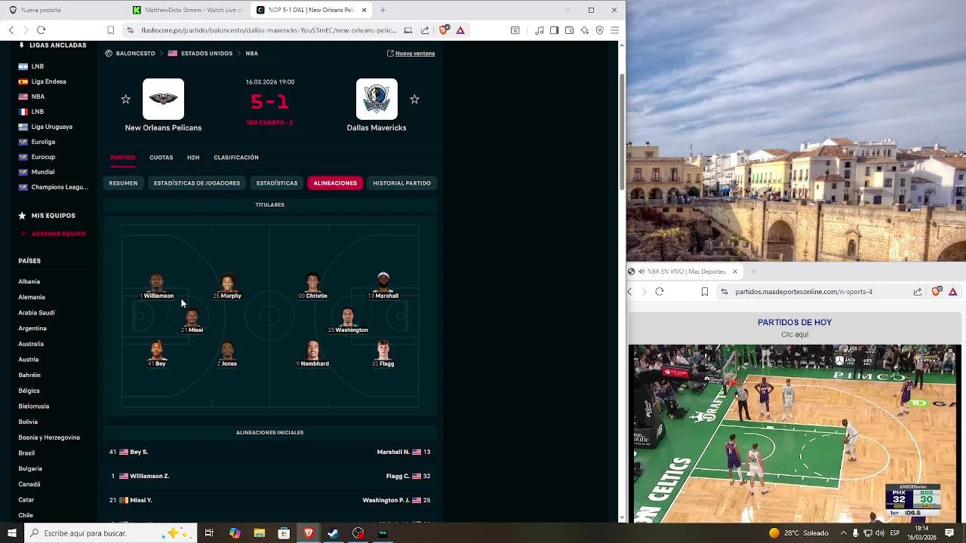The width and height of the screenshot is (966, 543).
Task: Share the Flashscore page link
Action: click(425, 30)
